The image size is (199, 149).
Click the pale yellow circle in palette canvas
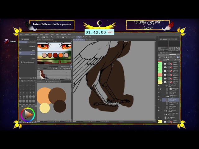pos(44,108)
